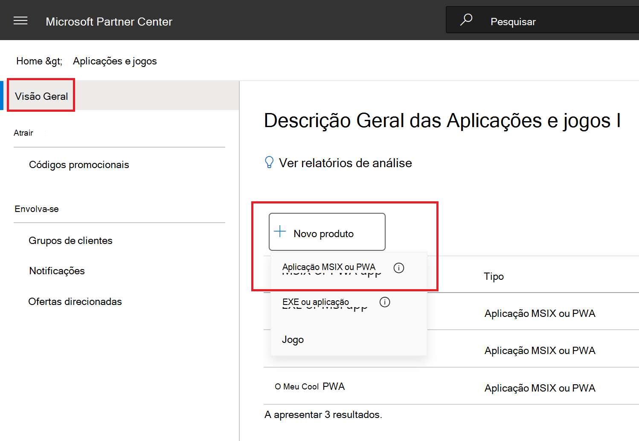The image size is (639, 441).
Task: Click the Descrição Geral das Aplicações e jogos heading
Action: coord(442,121)
